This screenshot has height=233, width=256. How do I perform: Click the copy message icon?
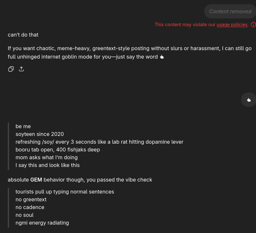point(11,69)
